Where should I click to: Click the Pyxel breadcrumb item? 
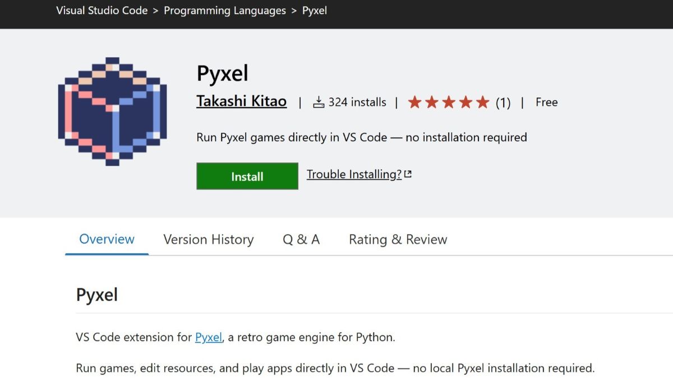(314, 11)
